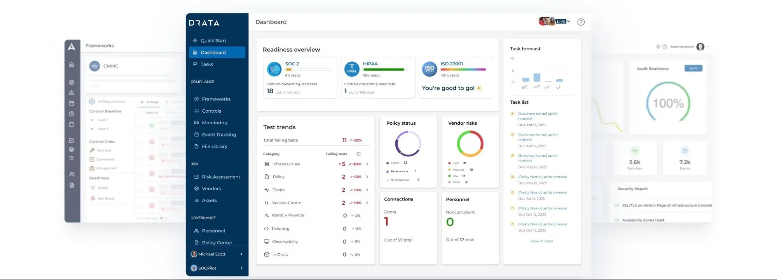Click the stacked user avatars beside LIVE

(x=547, y=21)
